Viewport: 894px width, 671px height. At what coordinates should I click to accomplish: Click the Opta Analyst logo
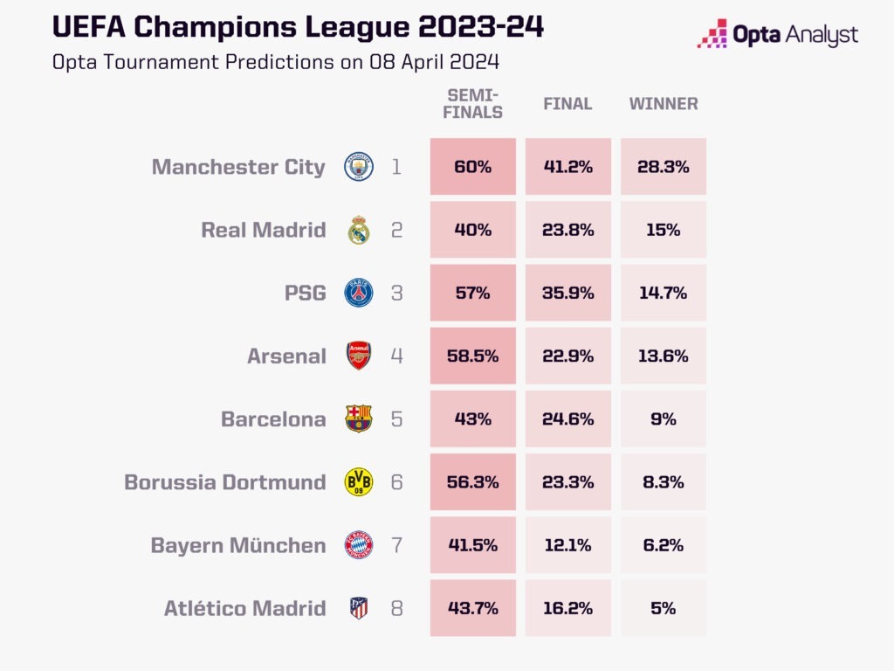click(x=777, y=35)
